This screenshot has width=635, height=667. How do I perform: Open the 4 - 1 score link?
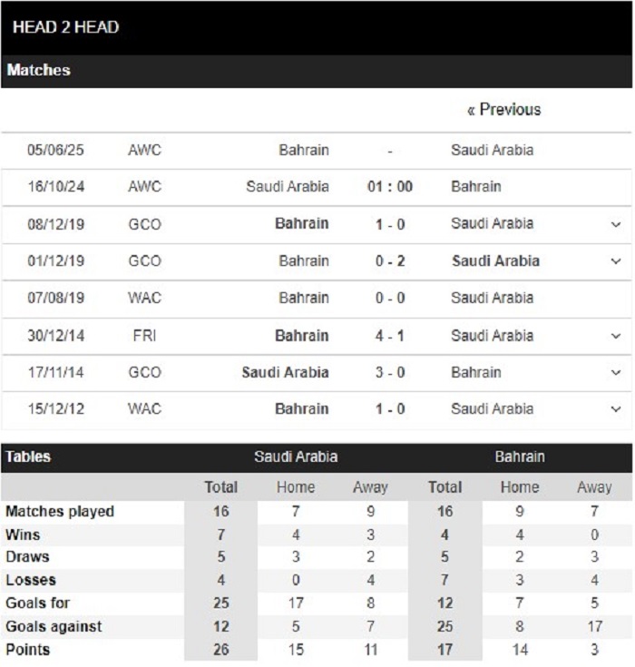coord(389,336)
